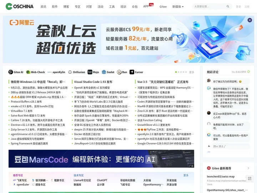Image resolution: width=257 pixels, height=193 pixels.
Task: Click avatar beside '反正wps就是各种vip广告' comment
Action: [x=209, y=113]
